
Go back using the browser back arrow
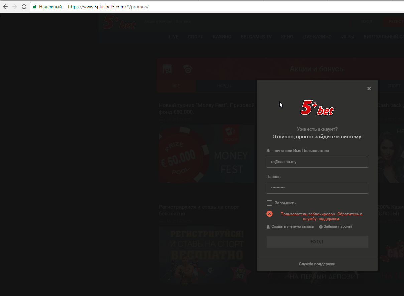click(x=5, y=7)
